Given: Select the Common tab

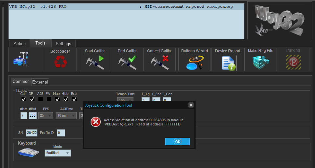Looking at the screenshot, I should [x=21, y=82].
